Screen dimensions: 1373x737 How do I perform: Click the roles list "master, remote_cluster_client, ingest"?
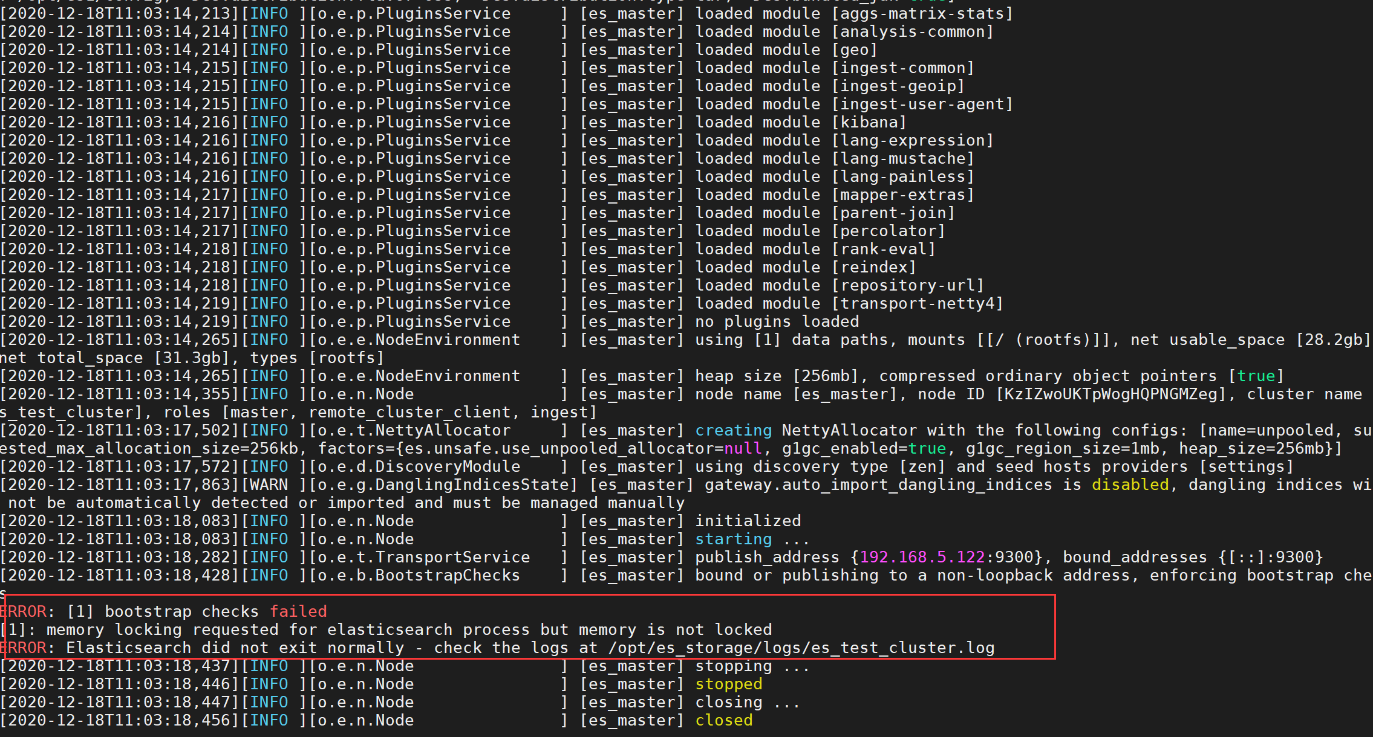[x=409, y=412]
